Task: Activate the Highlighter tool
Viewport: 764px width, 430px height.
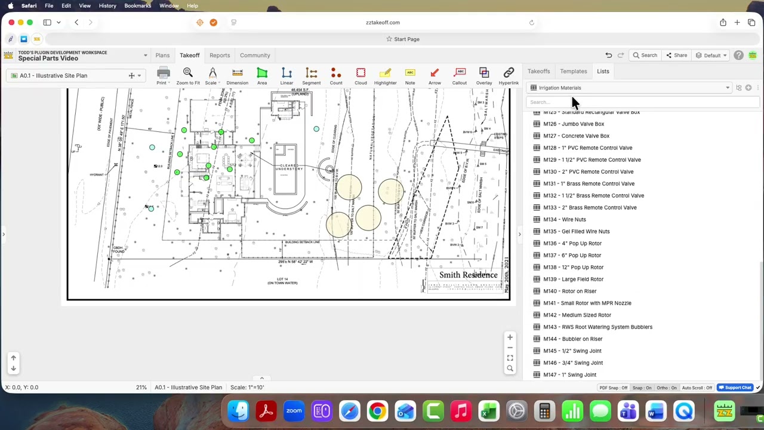Action: [x=385, y=76]
